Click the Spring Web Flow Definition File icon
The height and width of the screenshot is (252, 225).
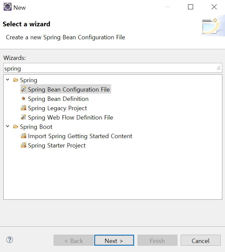point(24,117)
